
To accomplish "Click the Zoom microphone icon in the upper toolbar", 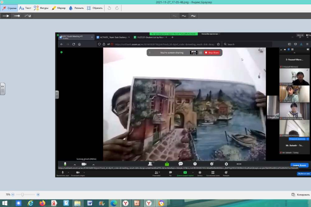I will [65, 164].
